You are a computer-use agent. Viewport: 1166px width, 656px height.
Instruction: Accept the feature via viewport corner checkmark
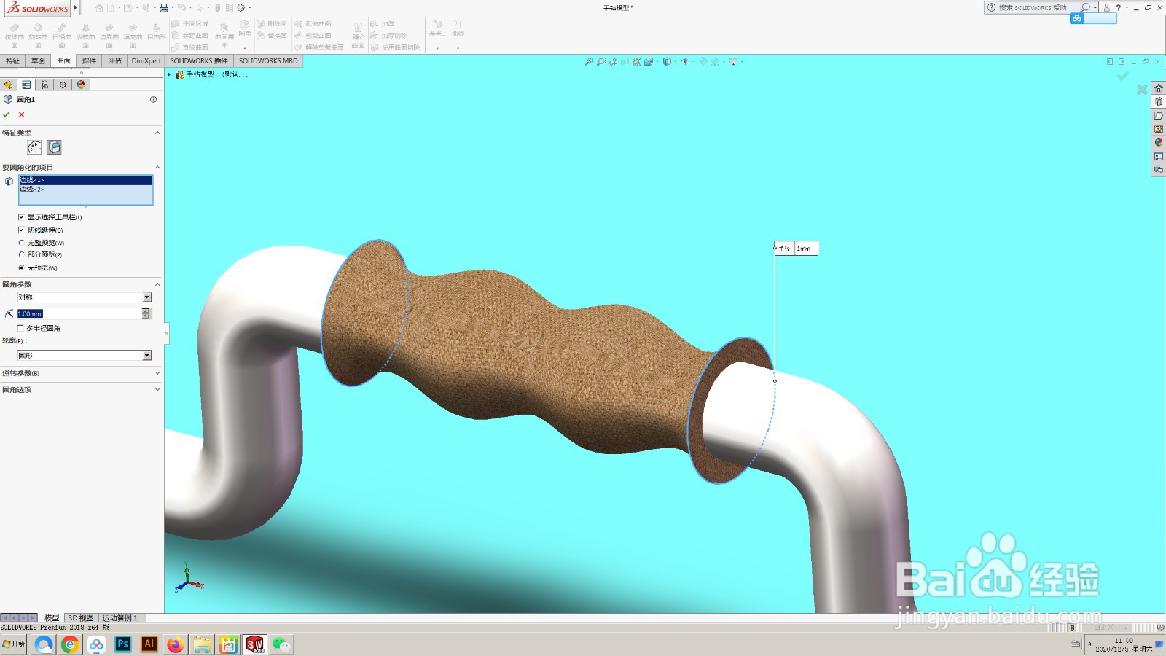coord(1122,76)
